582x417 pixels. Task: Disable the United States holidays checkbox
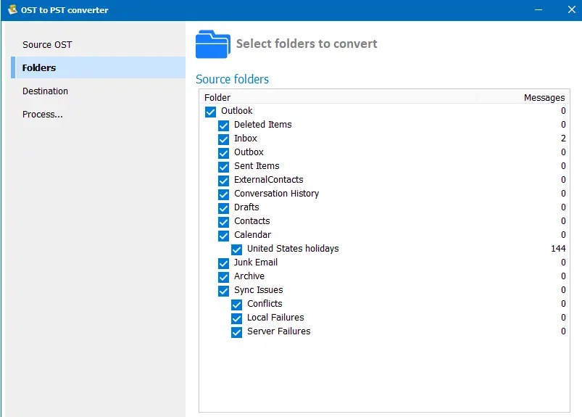click(x=236, y=249)
